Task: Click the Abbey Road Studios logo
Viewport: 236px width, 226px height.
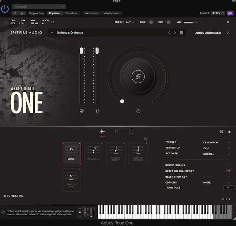Action: 208,33
